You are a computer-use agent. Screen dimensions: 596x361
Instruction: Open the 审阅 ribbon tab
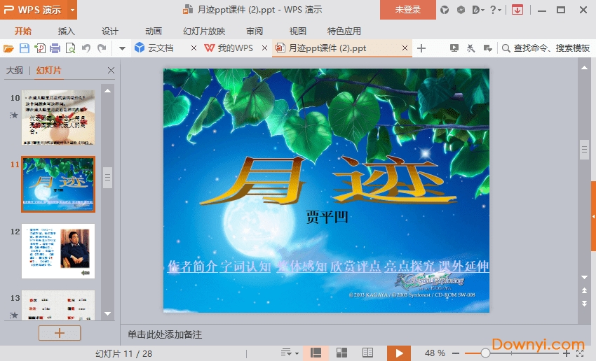coord(255,31)
